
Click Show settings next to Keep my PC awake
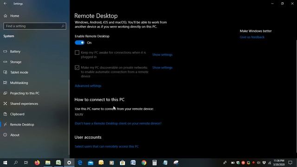pos(162,55)
